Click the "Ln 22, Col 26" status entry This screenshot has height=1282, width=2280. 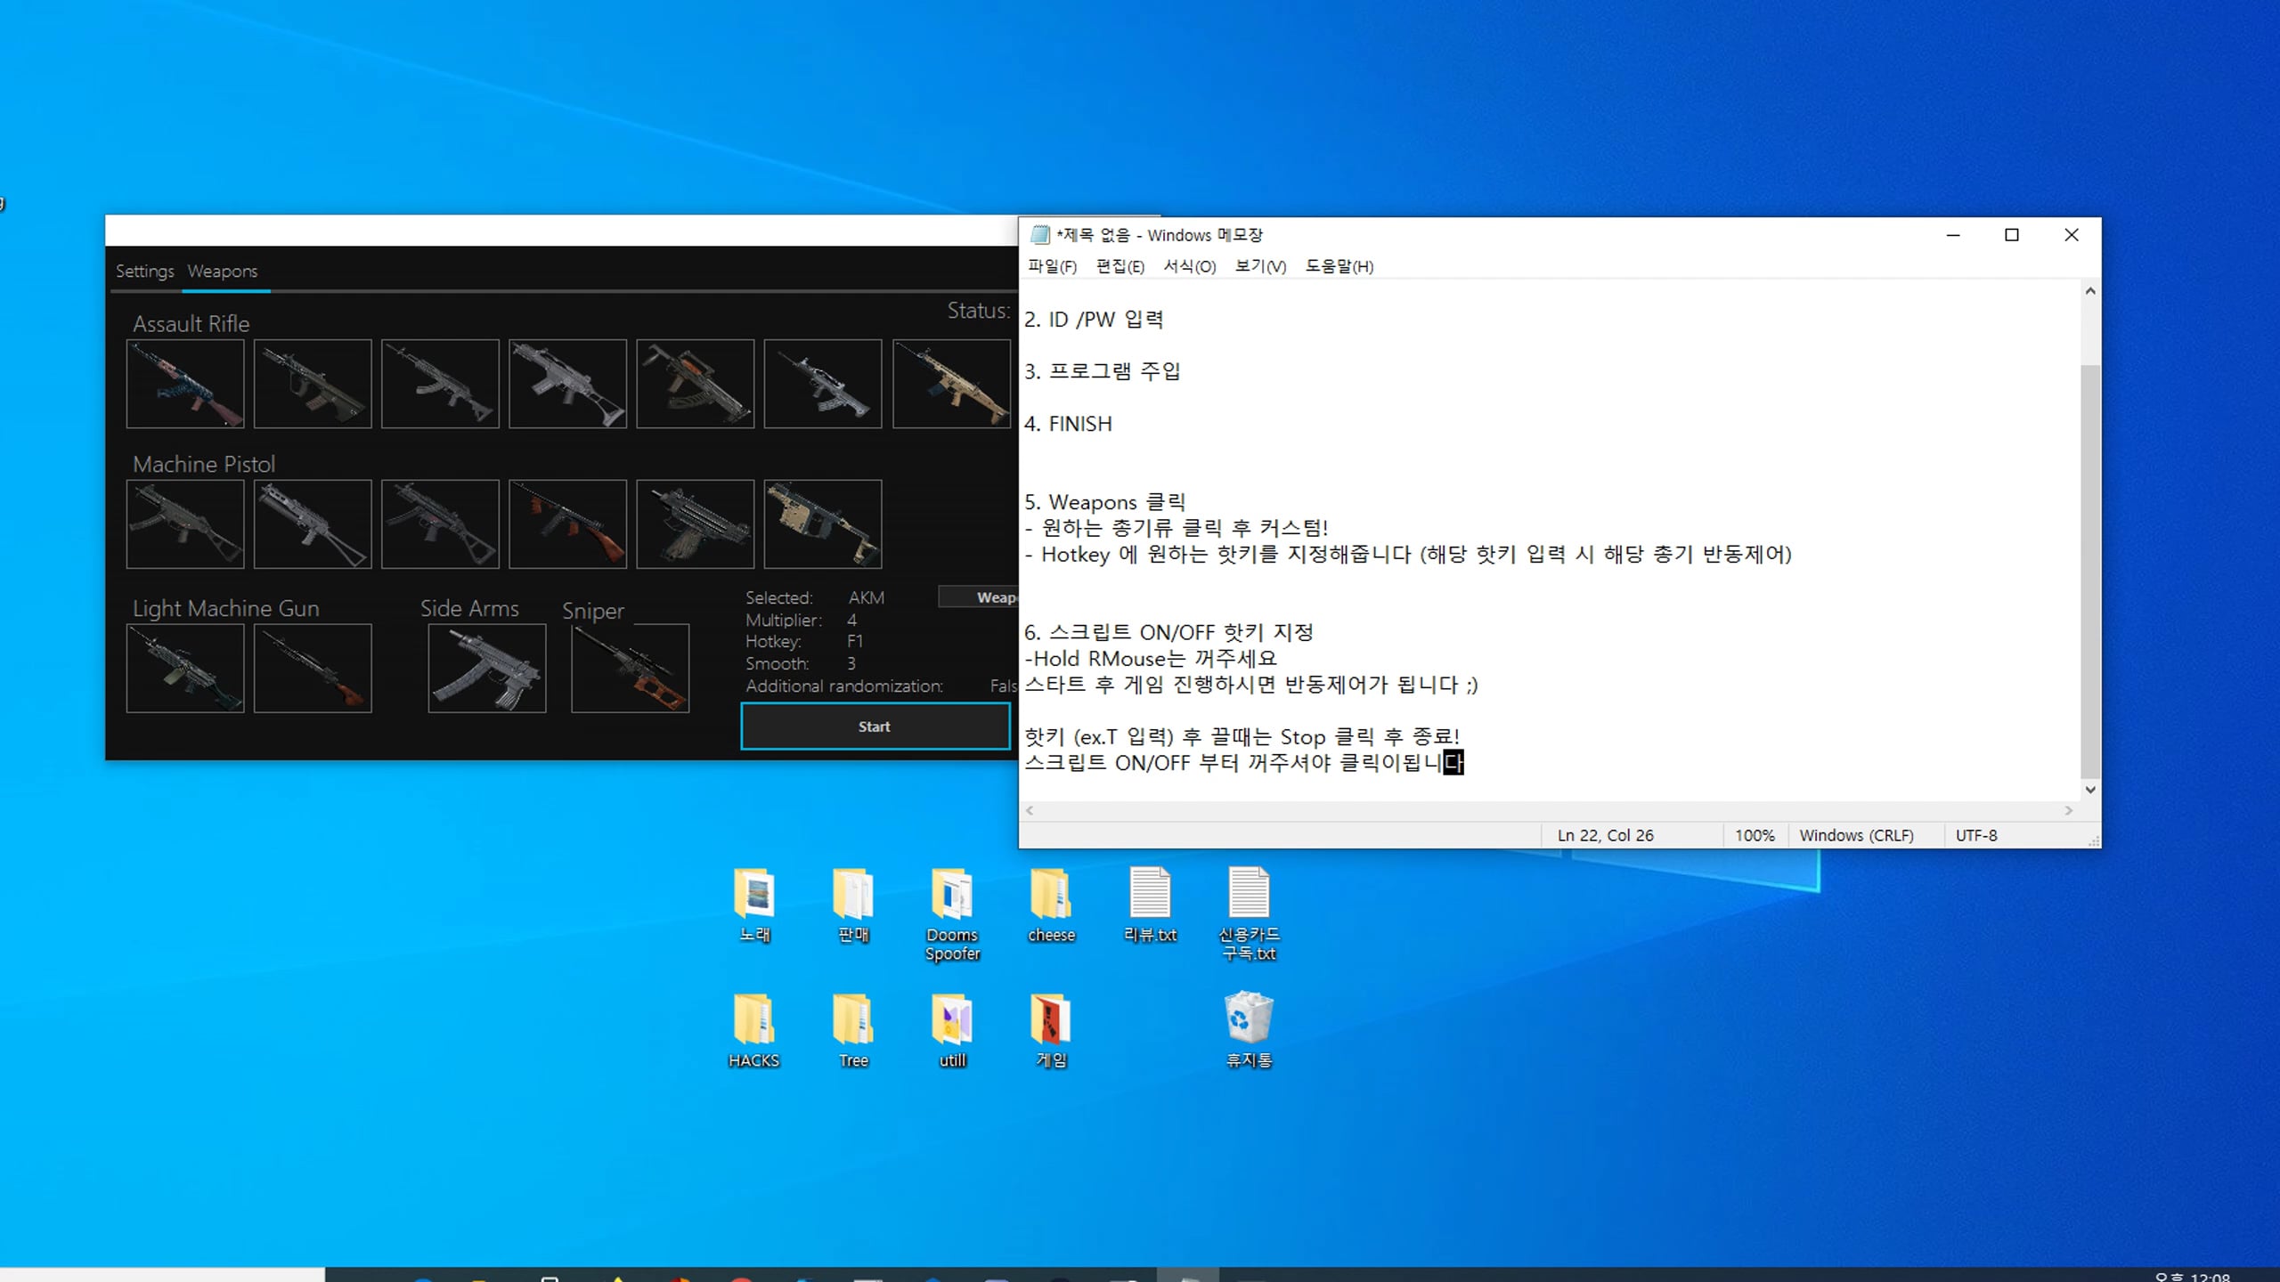click(1605, 835)
